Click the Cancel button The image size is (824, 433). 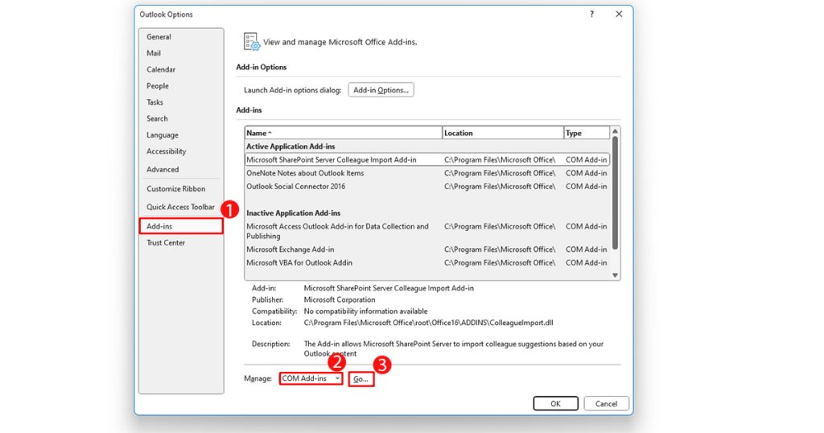[606, 403]
